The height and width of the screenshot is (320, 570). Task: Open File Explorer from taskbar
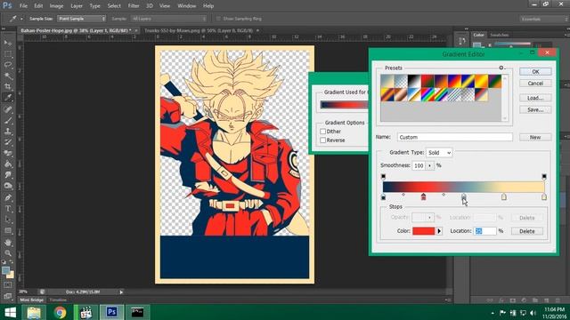pyautogui.click(x=34, y=312)
